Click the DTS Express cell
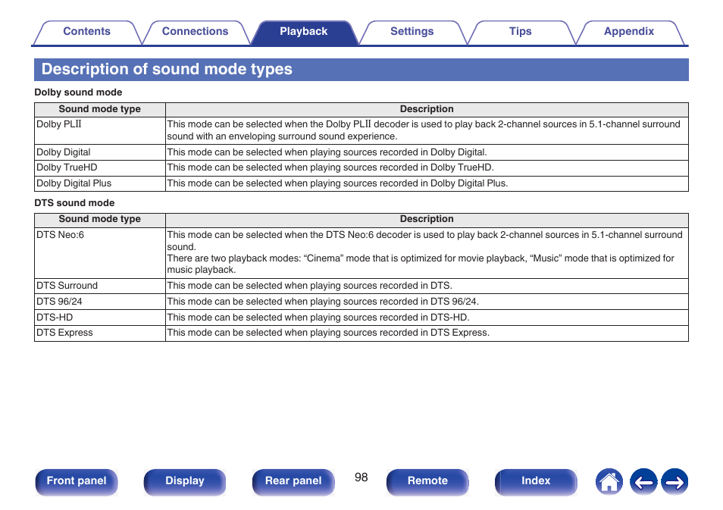Image resolution: width=723 pixels, height=510 pixels. point(99,333)
